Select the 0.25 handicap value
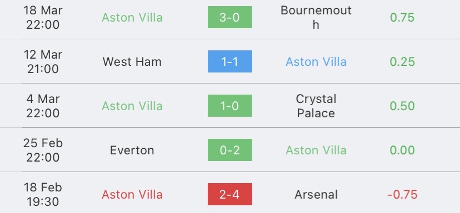This screenshot has width=460, height=213. (x=402, y=61)
